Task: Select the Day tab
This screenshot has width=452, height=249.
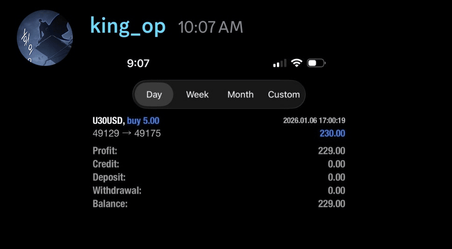Action: 154,94
